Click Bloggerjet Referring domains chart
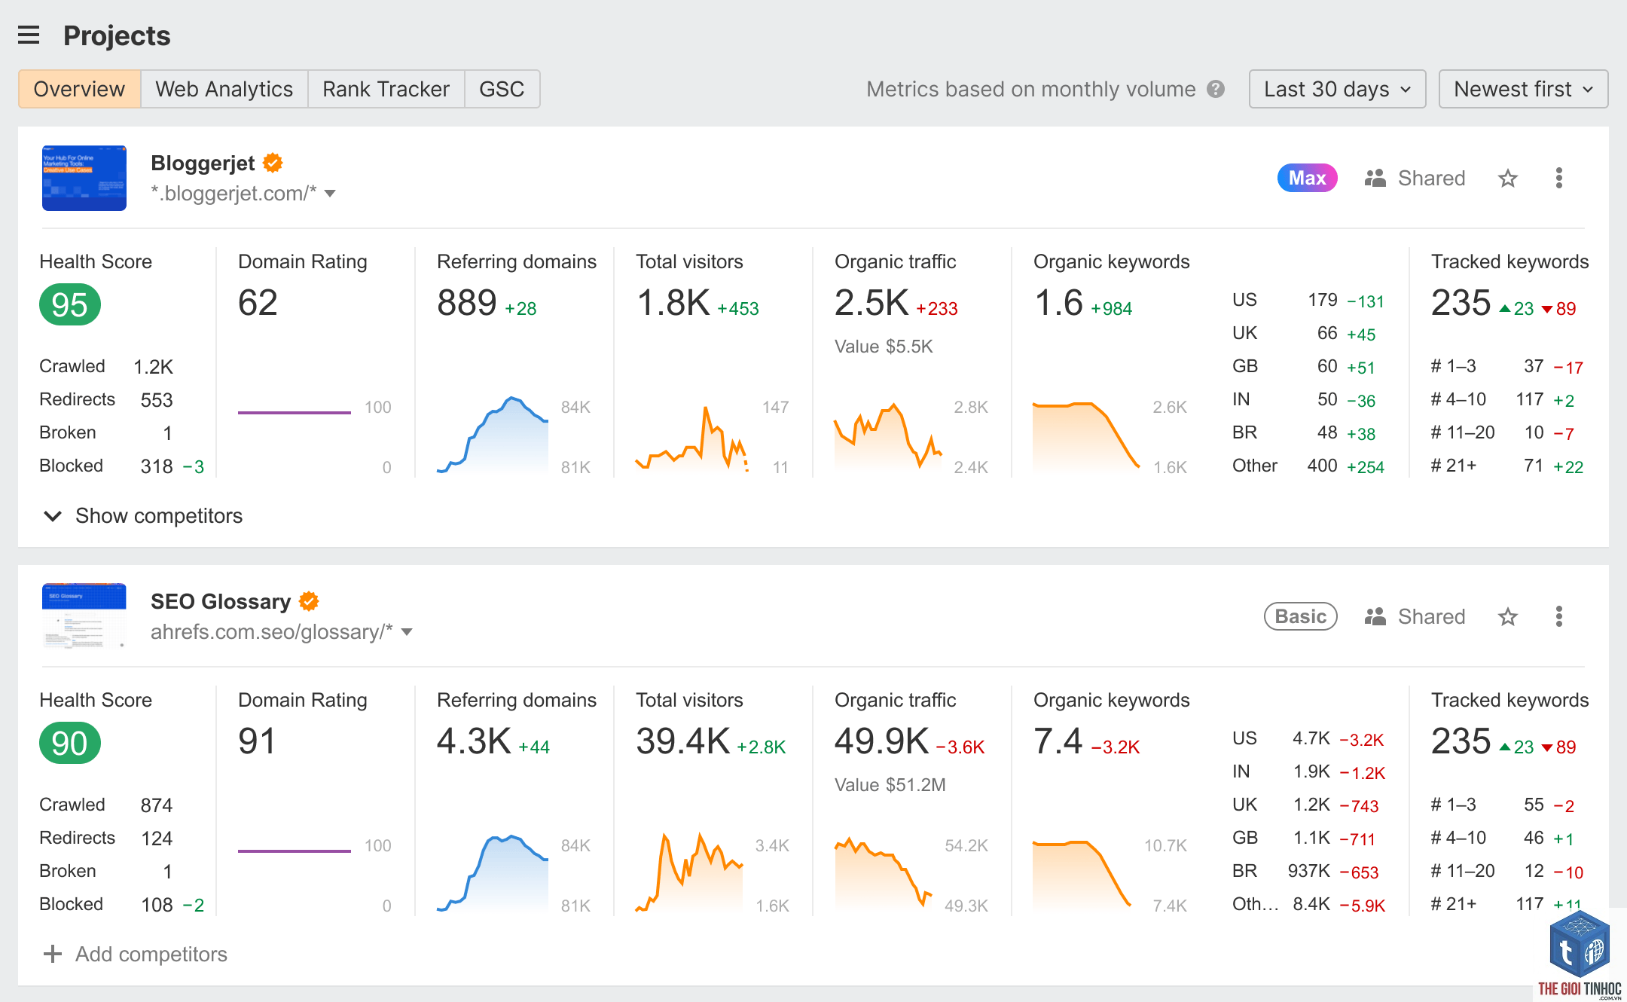Screen dimensions: 1627x1002 493,435
